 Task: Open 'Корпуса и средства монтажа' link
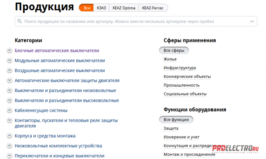(x=45, y=136)
